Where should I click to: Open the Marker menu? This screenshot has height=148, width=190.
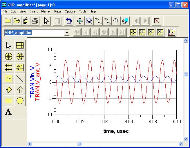point(46,11)
